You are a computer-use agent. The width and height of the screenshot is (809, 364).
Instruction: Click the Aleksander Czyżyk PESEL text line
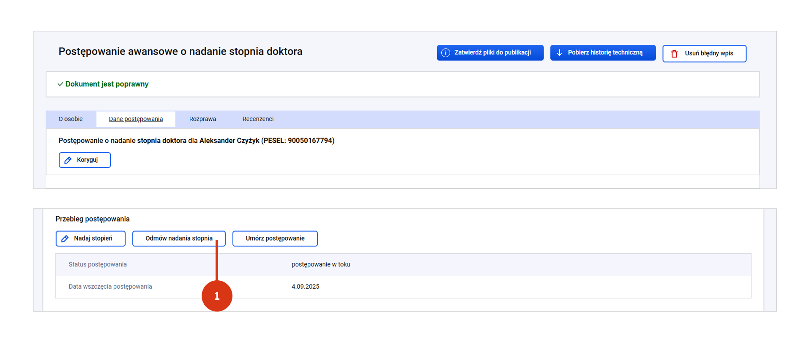[x=196, y=141]
